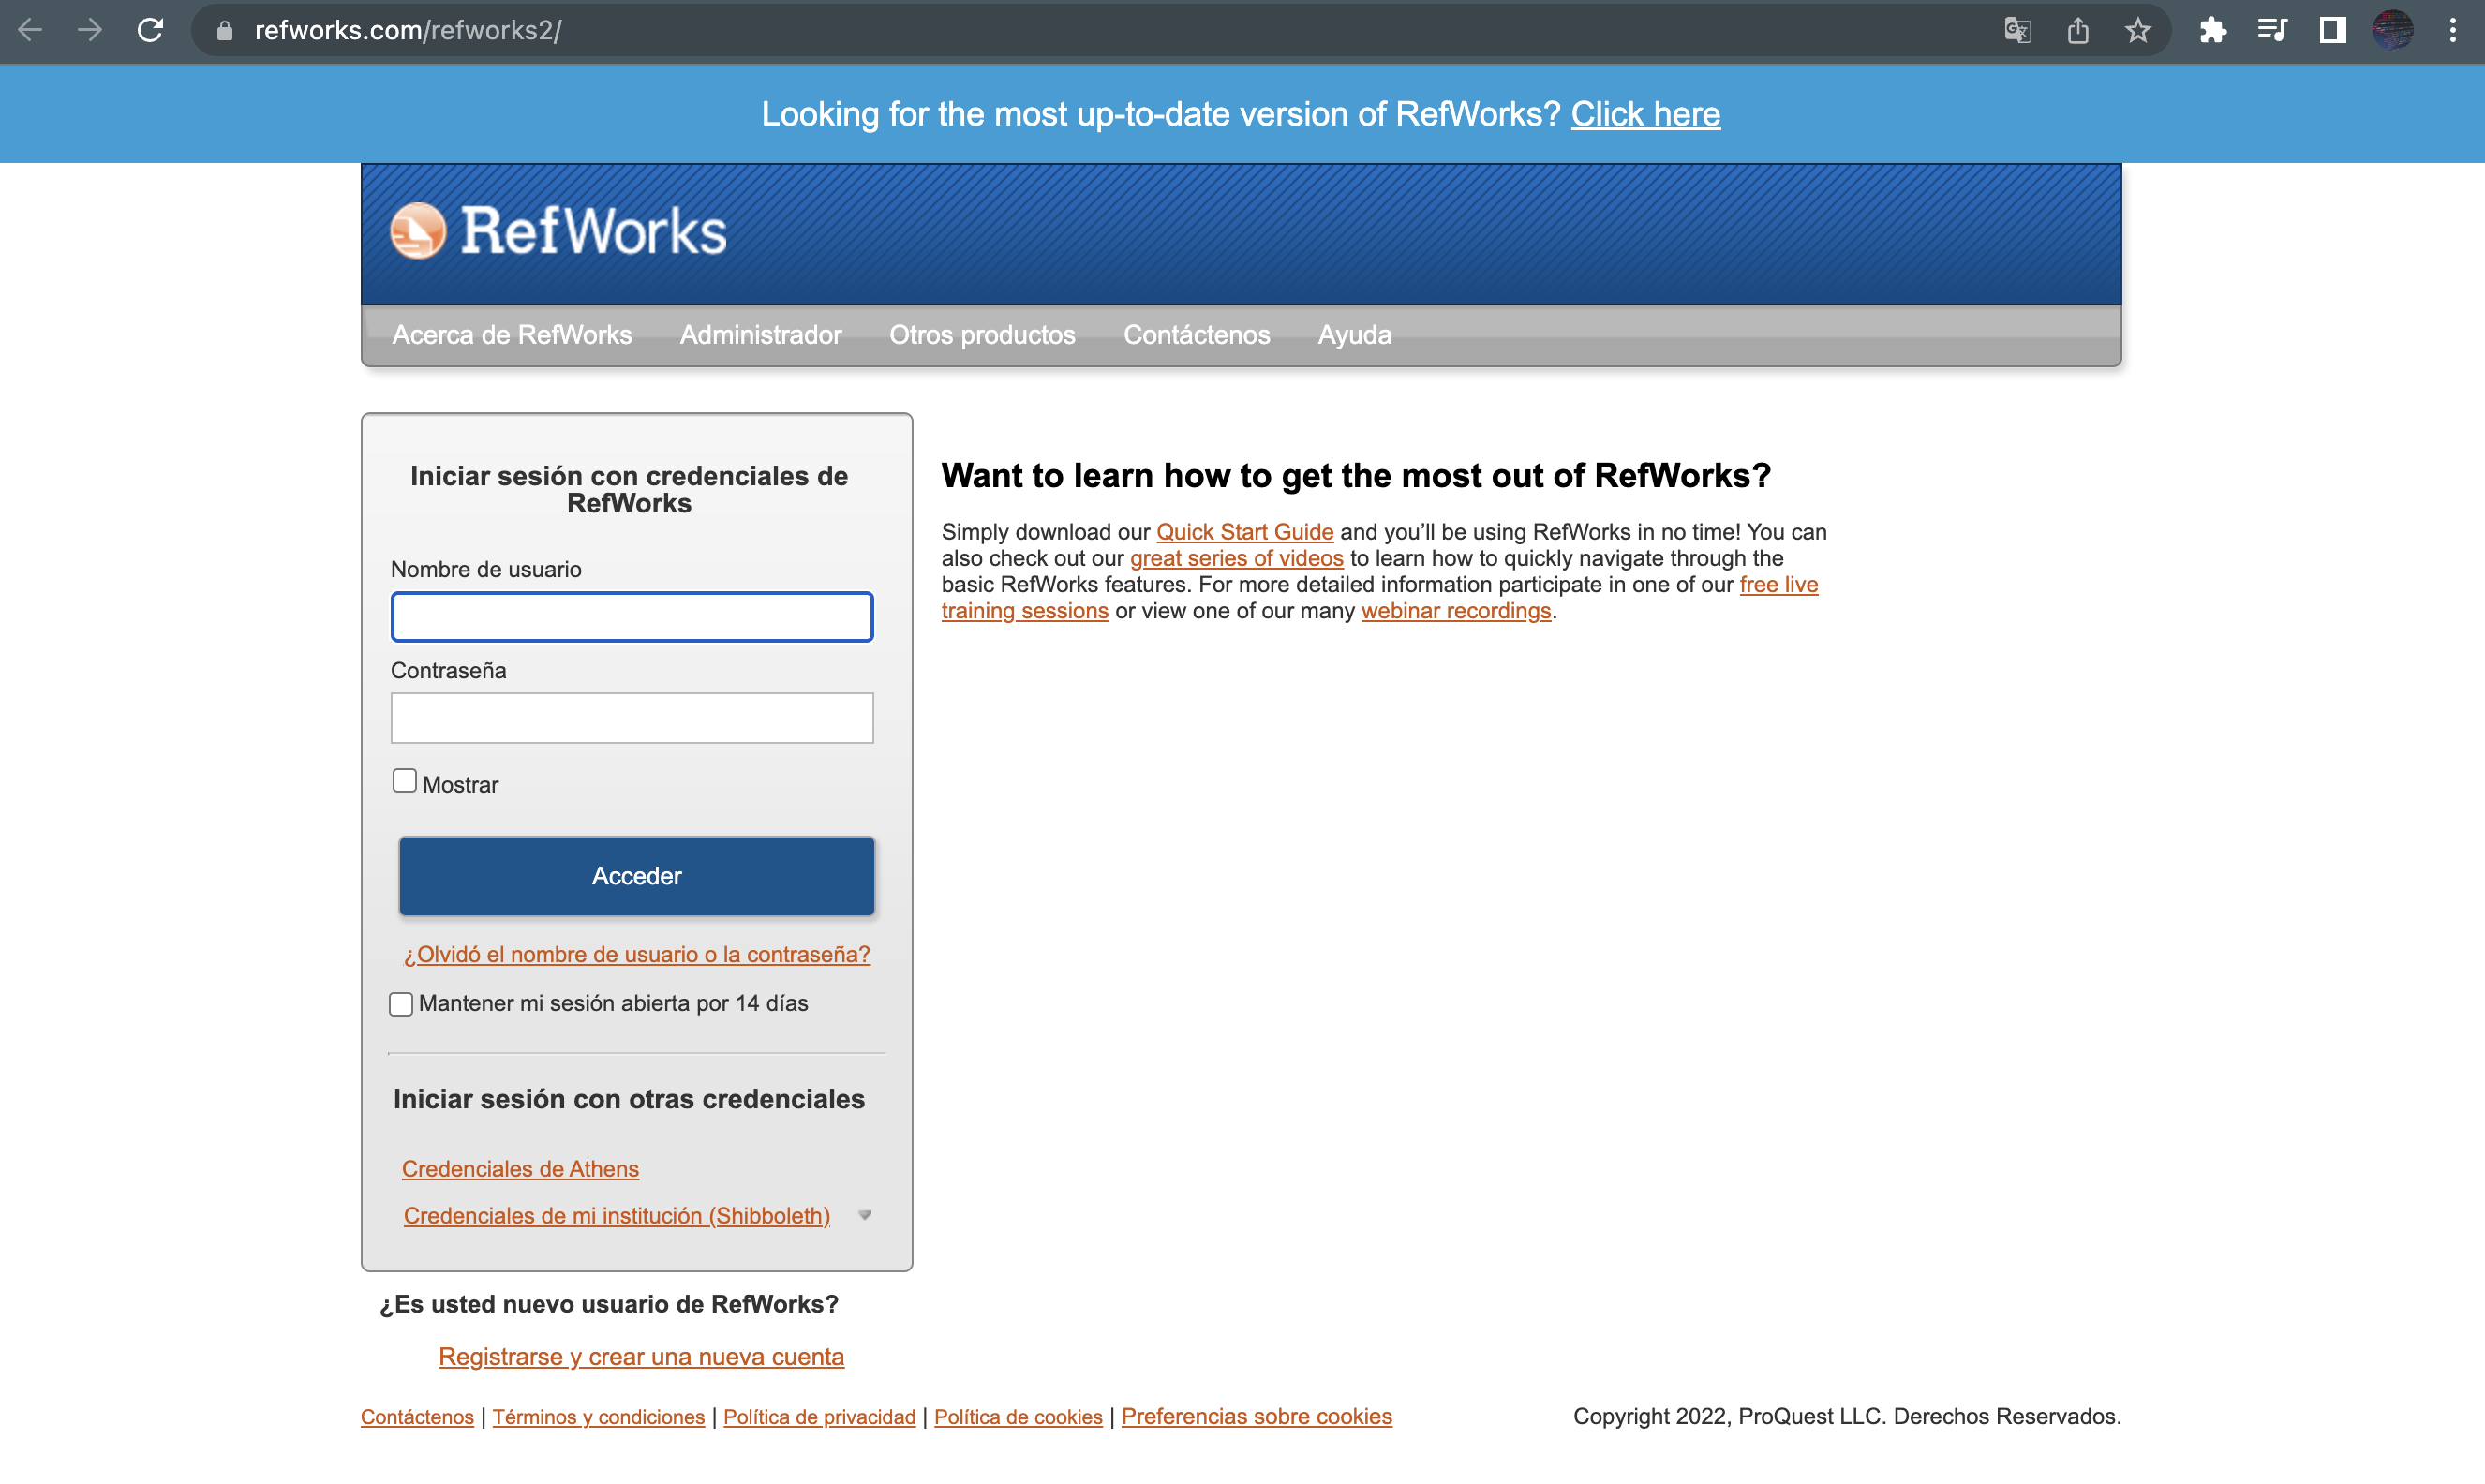Focus the Nombre de usuario field
The height and width of the screenshot is (1484, 2485).
click(632, 617)
